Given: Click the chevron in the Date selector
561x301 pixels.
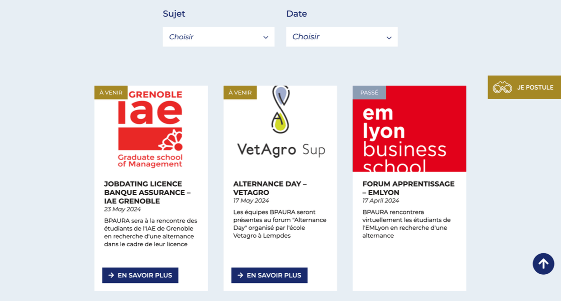Looking at the screenshot, I should click(x=389, y=38).
